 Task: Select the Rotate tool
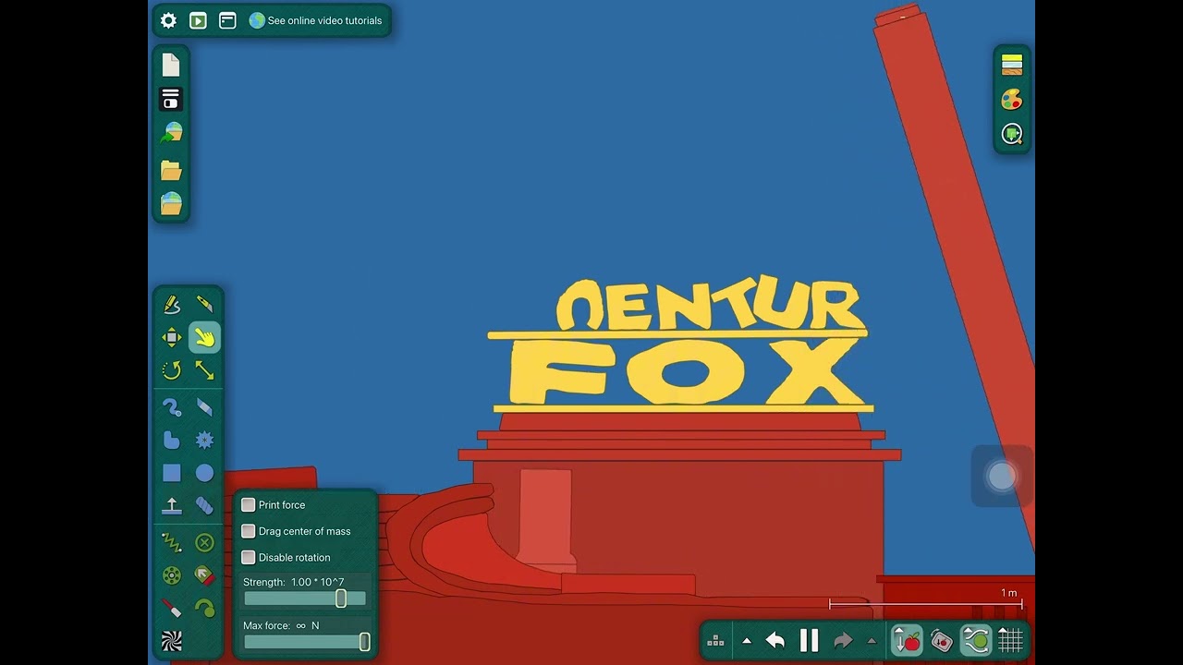point(171,370)
